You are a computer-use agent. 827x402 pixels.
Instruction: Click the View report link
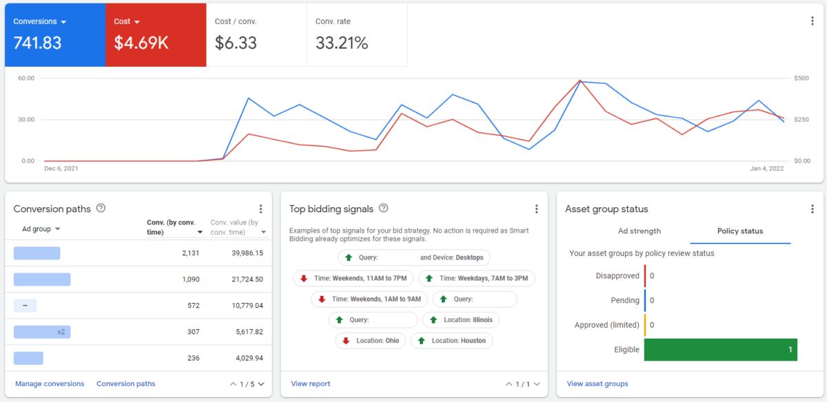pyautogui.click(x=310, y=383)
